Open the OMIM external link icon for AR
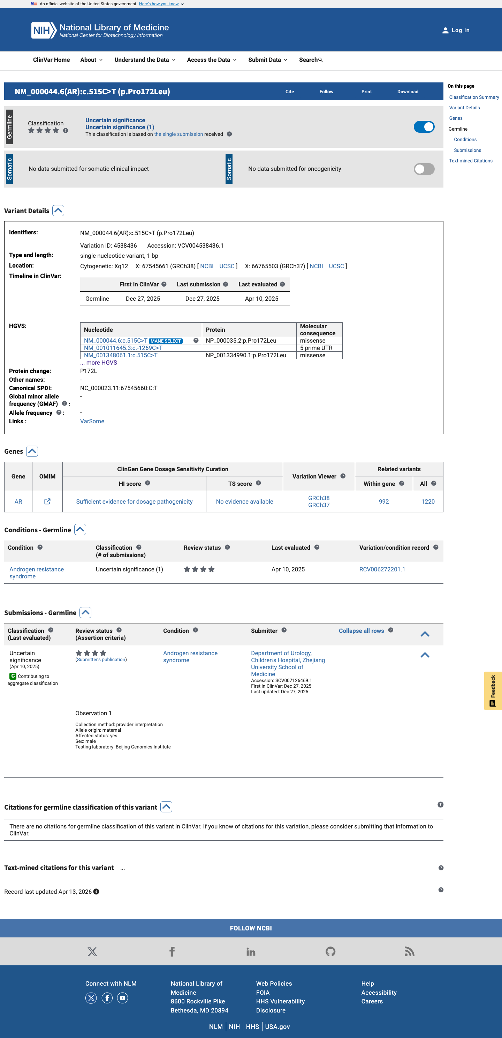Image resolution: width=502 pixels, height=1038 pixels. (47, 501)
